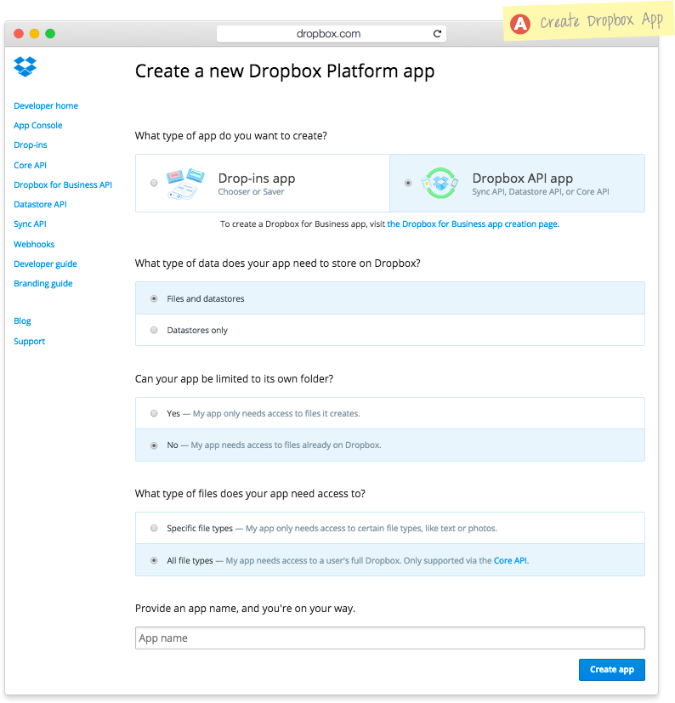
Task: Visit the Blog link
Action: point(22,321)
